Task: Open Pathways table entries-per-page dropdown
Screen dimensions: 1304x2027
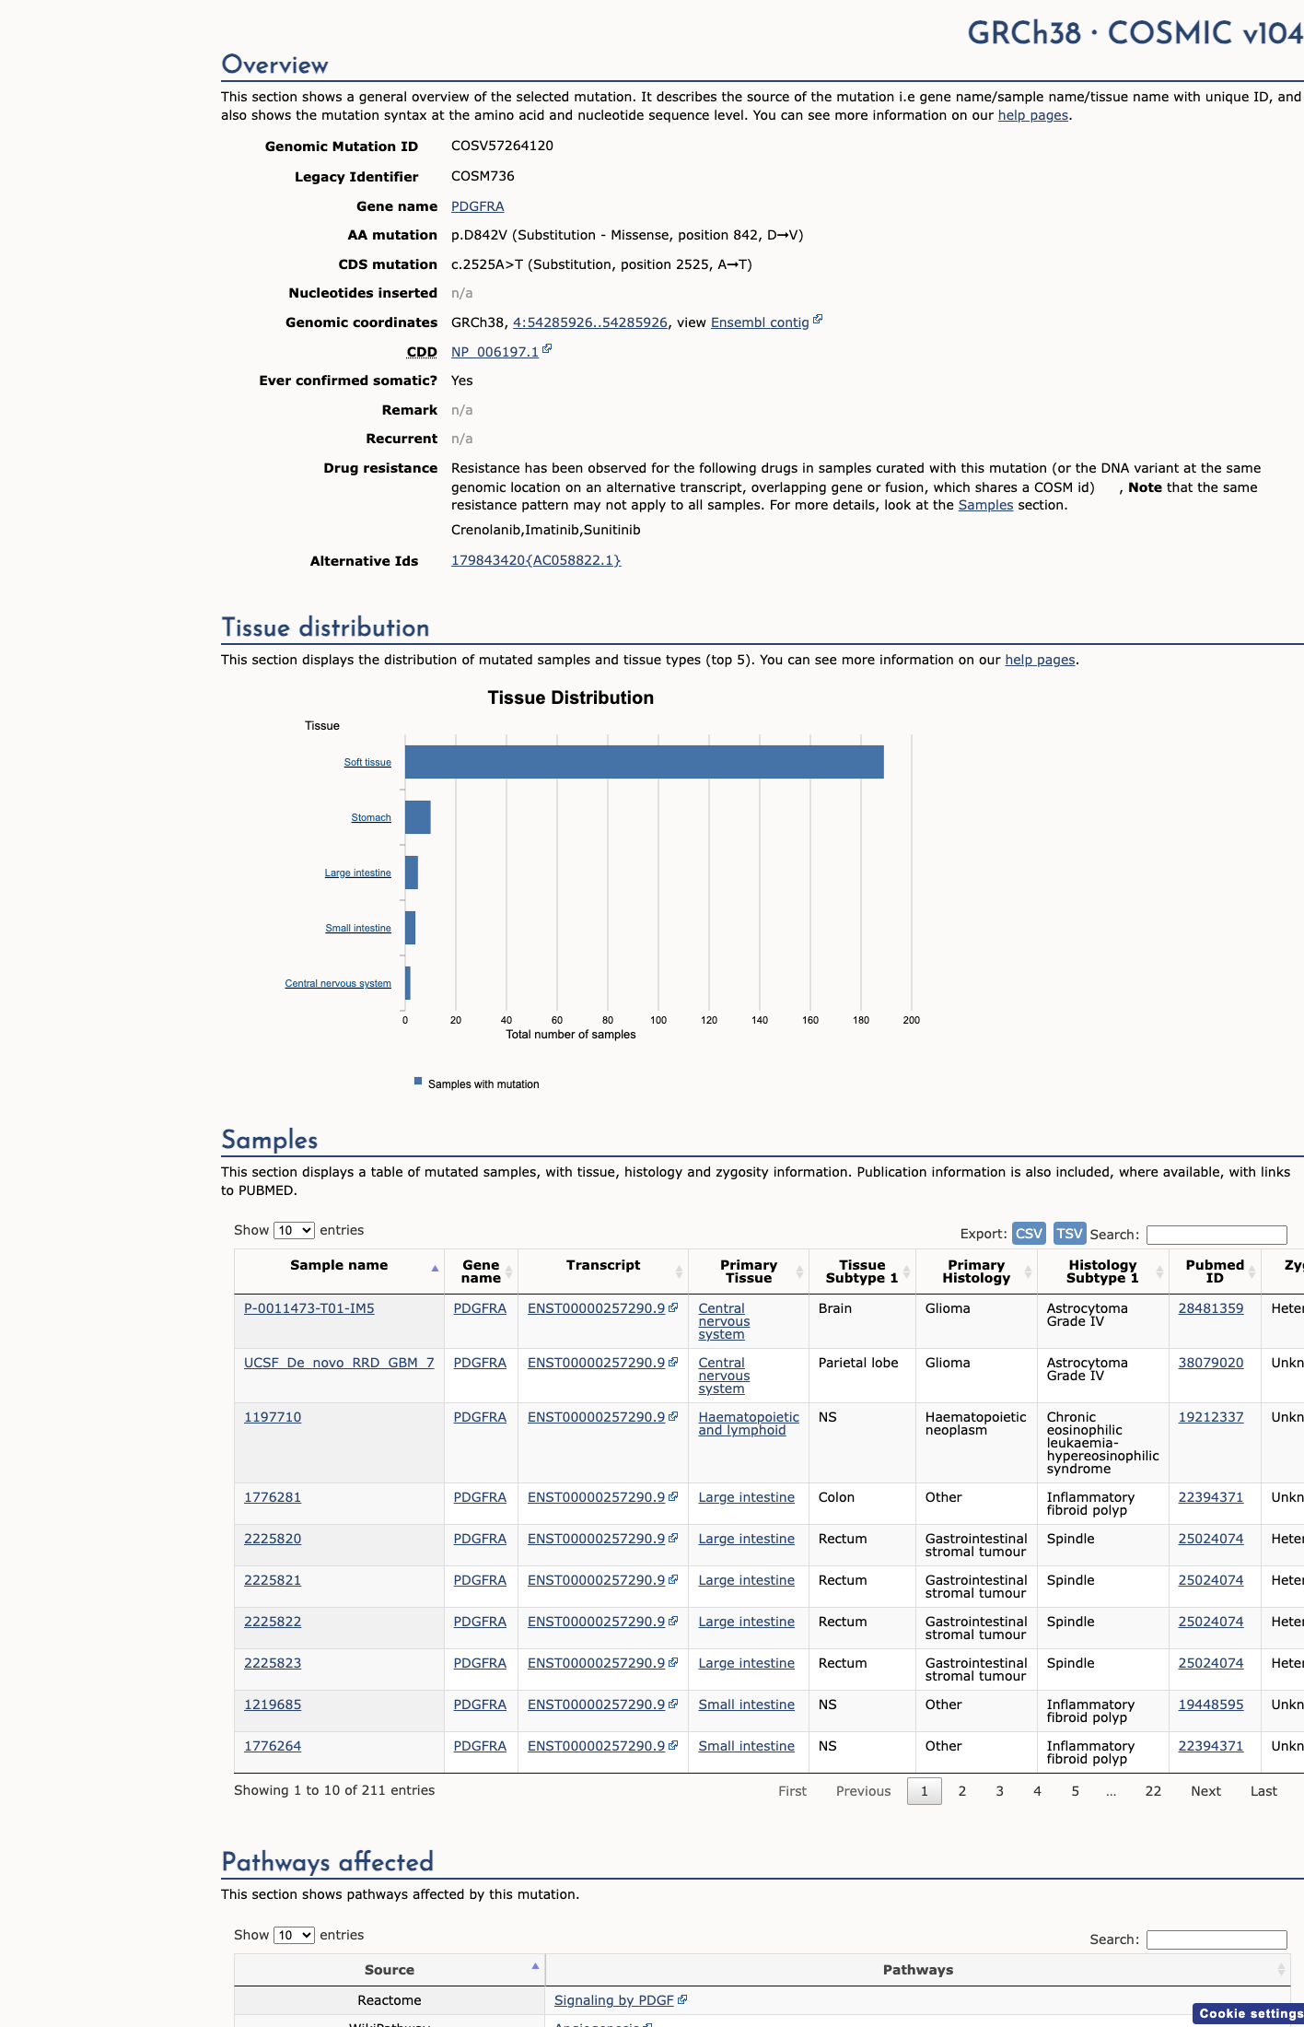Action: 295,1935
